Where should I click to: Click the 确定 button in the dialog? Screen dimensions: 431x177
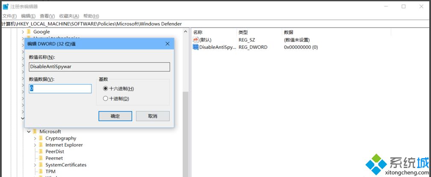(115, 116)
